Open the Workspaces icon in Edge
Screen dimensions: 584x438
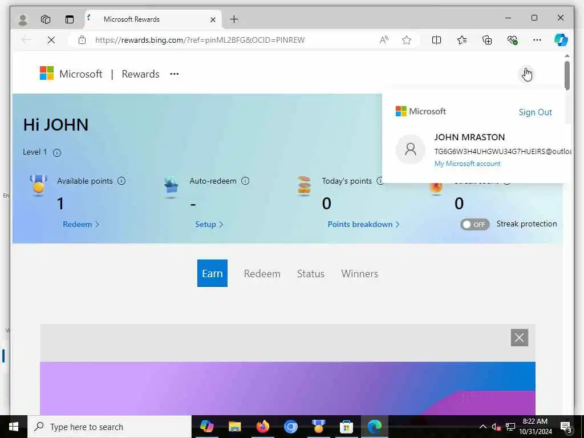(46, 19)
